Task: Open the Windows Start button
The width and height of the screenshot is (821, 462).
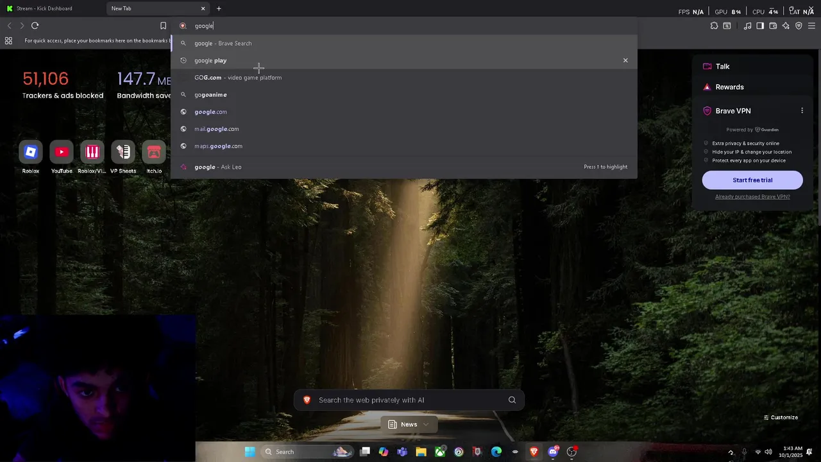Action: click(250, 452)
